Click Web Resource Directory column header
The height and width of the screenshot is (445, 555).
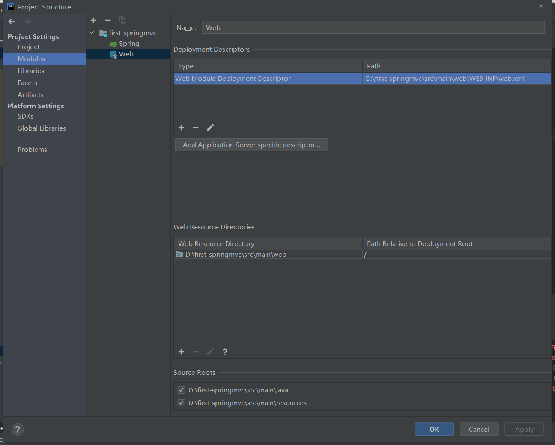pos(268,244)
